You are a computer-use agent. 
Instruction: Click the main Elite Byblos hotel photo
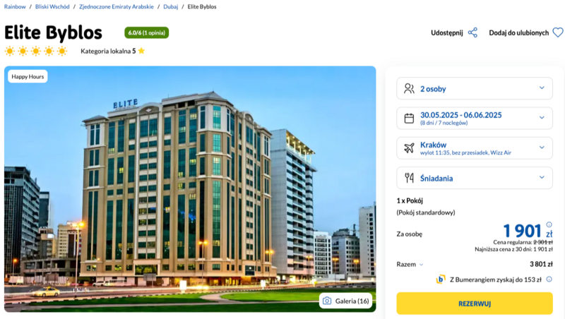click(x=190, y=188)
